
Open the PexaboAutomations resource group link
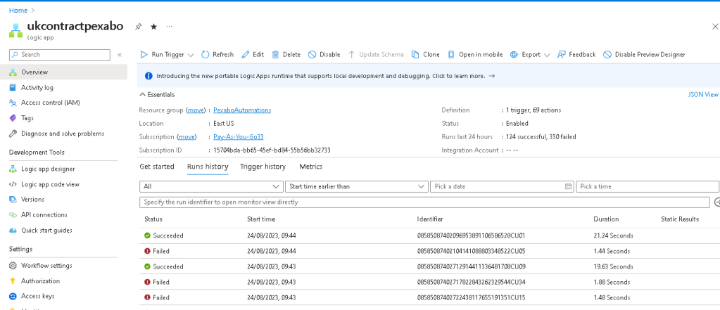(242, 110)
